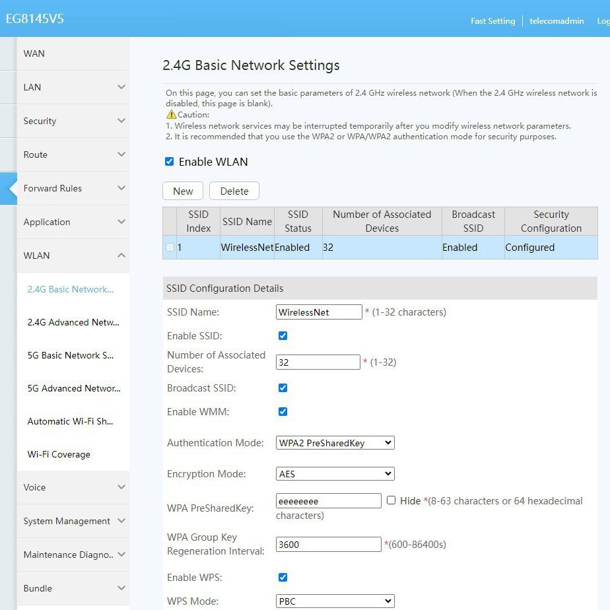Open the WPS Mode dropdown
This screenshot has height=610, width=610.
click(x=335, y=601)
